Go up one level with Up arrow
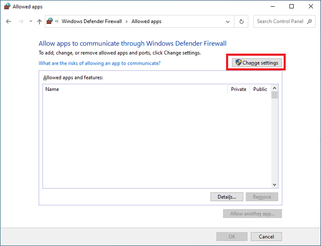 click(39, 22)
